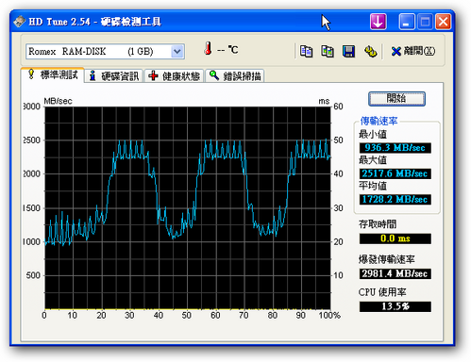Expand the Romex RAM-DISK drive dropdown
This screenshot has height=362, width=471.
point(177,52)
